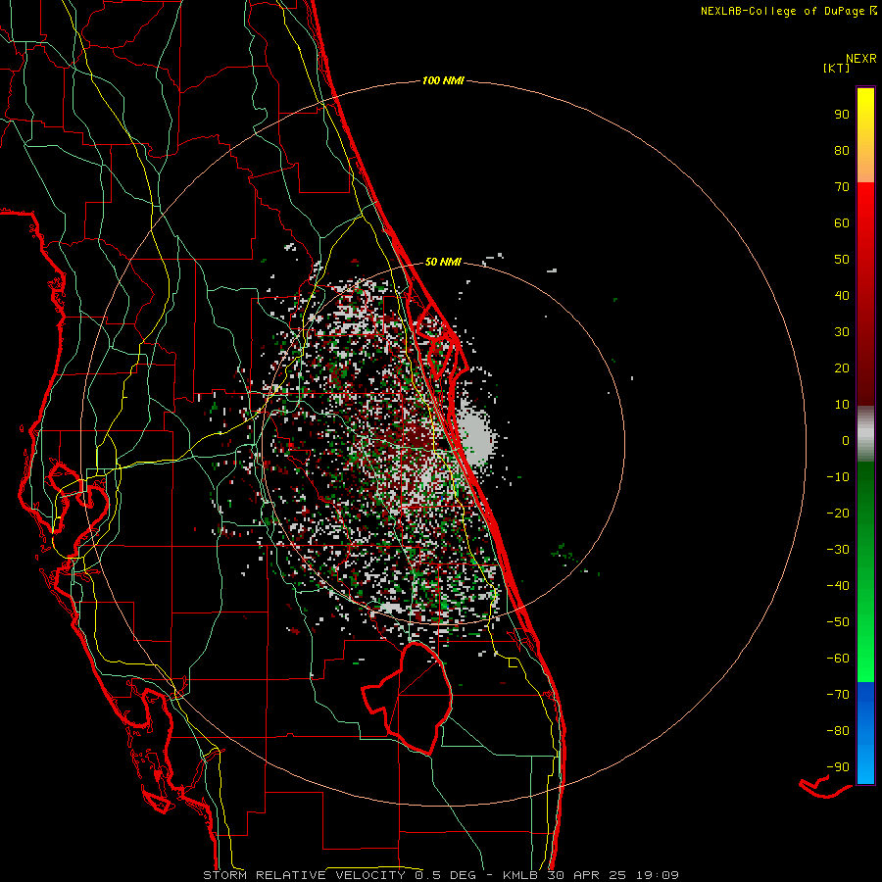Click the 40 value on the velocity scale

[842, 296]
